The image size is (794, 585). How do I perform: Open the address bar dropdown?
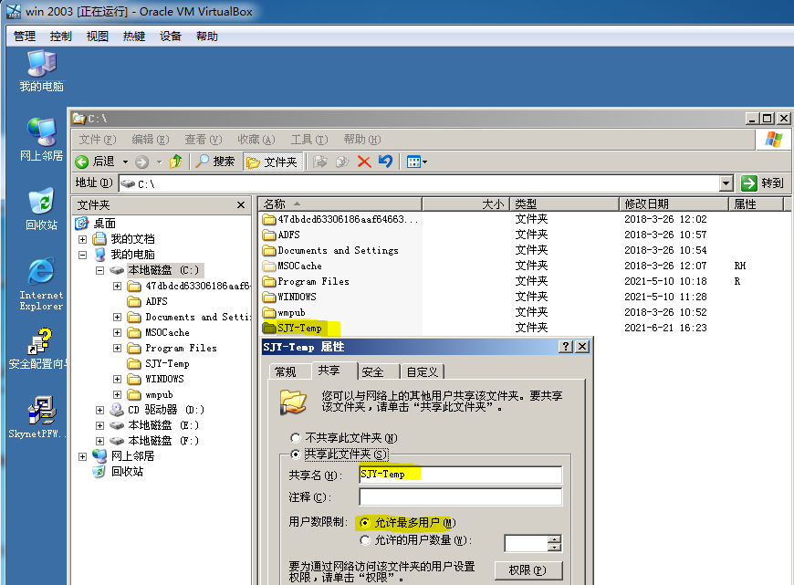tap(726, 183)
